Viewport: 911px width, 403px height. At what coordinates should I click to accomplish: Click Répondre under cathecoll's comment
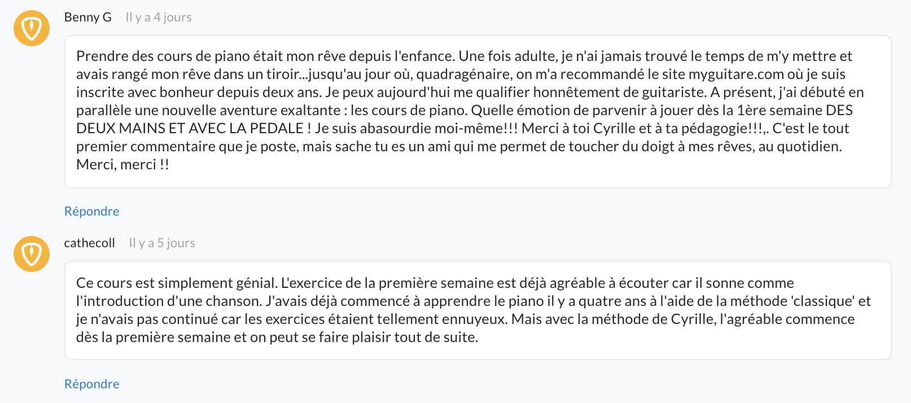pos(92,384)
